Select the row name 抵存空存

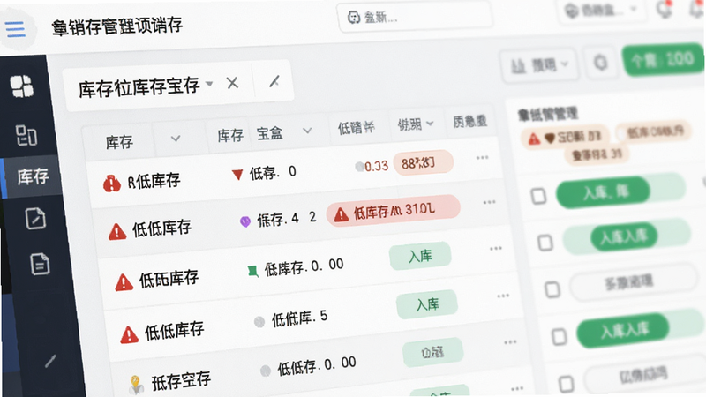point(181,381)
